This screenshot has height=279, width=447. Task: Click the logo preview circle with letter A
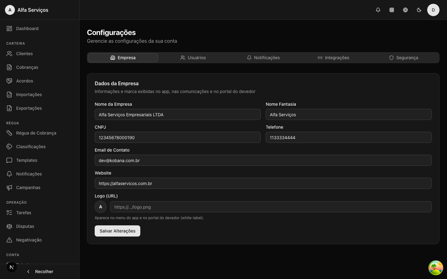pyautogui.click(x=101, y=207)
